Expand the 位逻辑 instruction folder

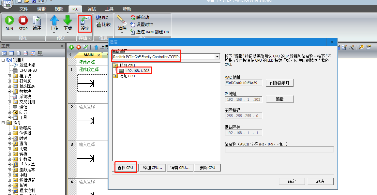pyautogui.click(x=9, y=133)
